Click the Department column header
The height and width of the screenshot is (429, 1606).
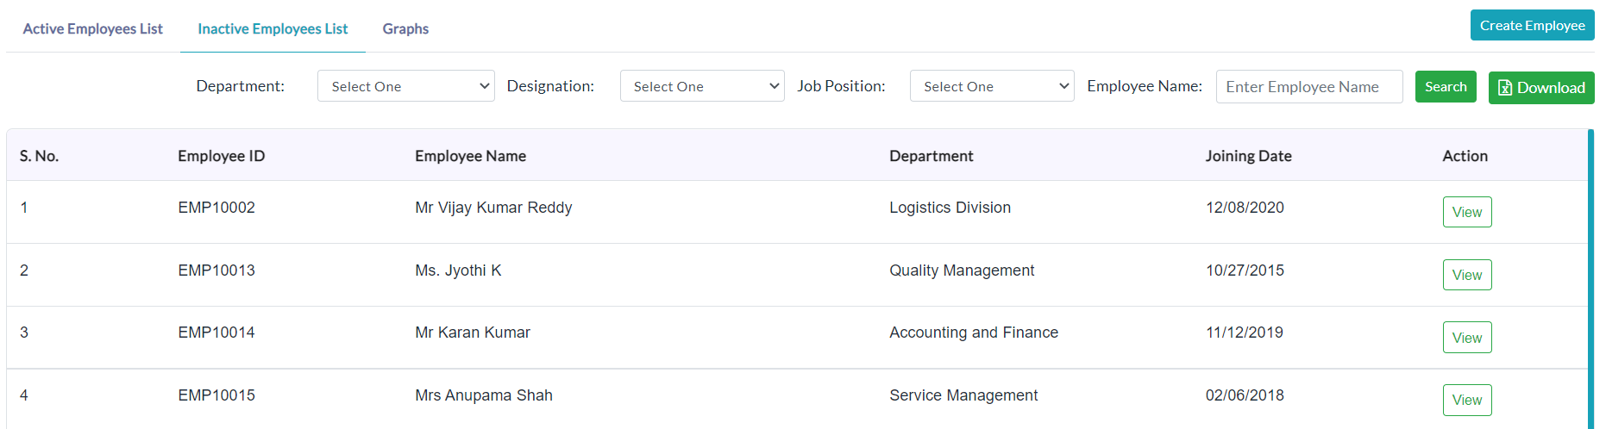coord(931,156)
